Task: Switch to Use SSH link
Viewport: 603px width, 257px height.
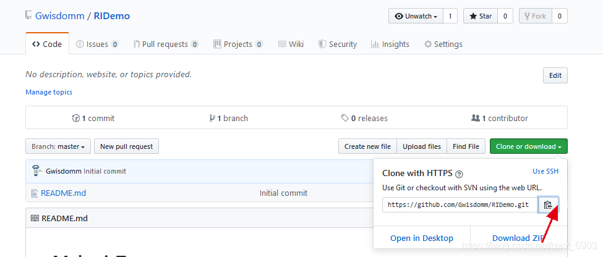Action: click(545, 171)
